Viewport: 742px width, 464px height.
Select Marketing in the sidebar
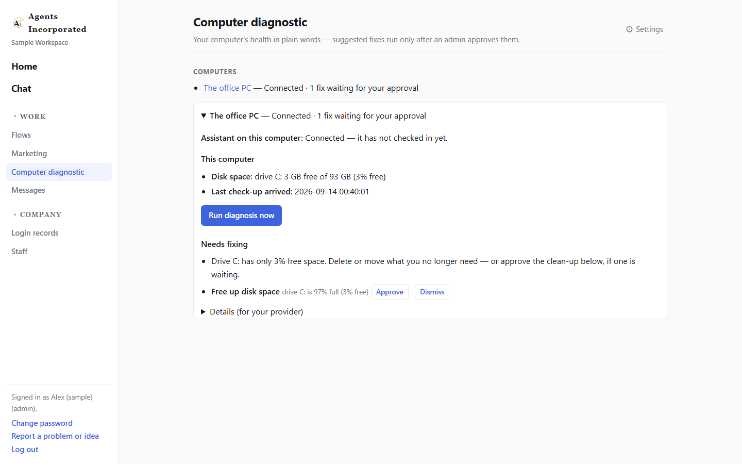(x=29, y=154)
